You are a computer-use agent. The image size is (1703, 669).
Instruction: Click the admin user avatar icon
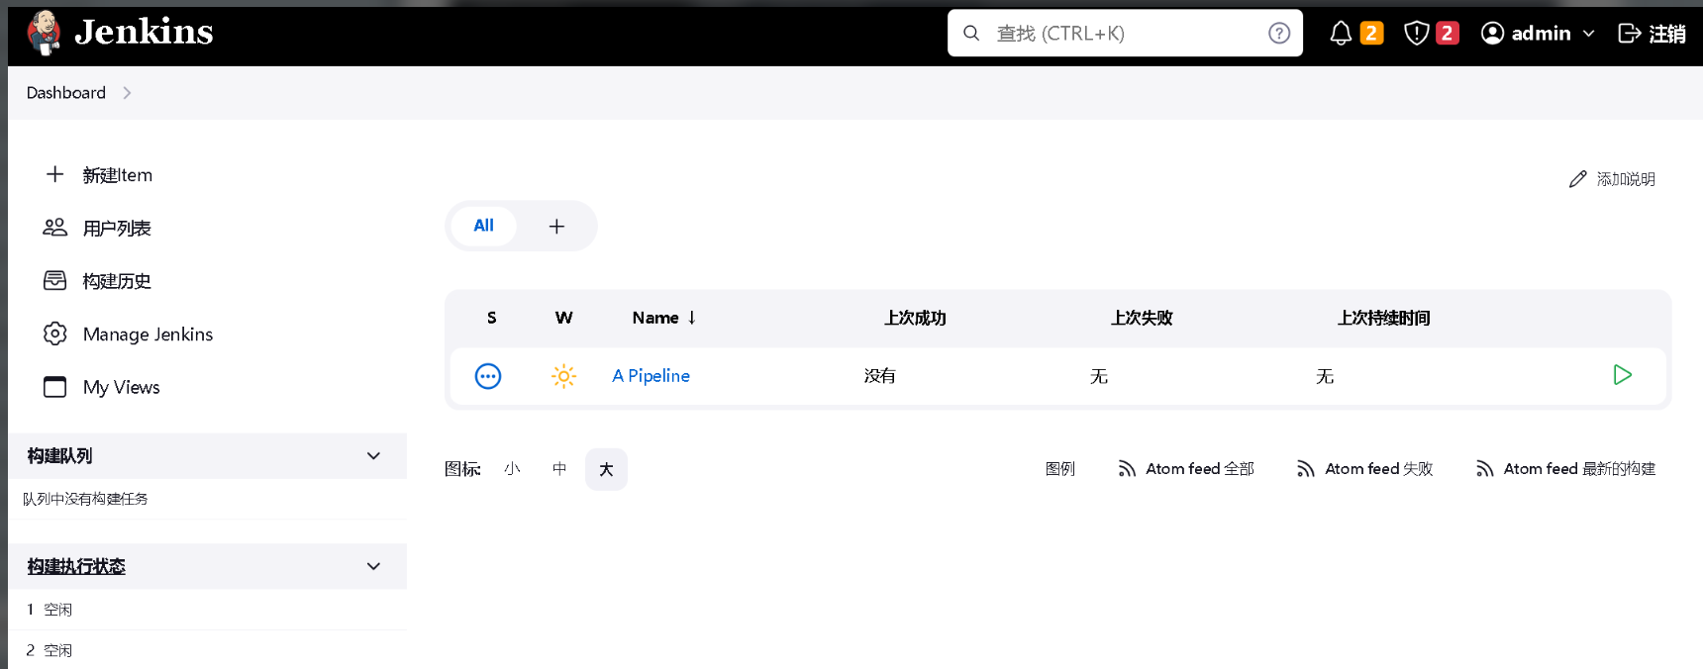[1492, 33]
